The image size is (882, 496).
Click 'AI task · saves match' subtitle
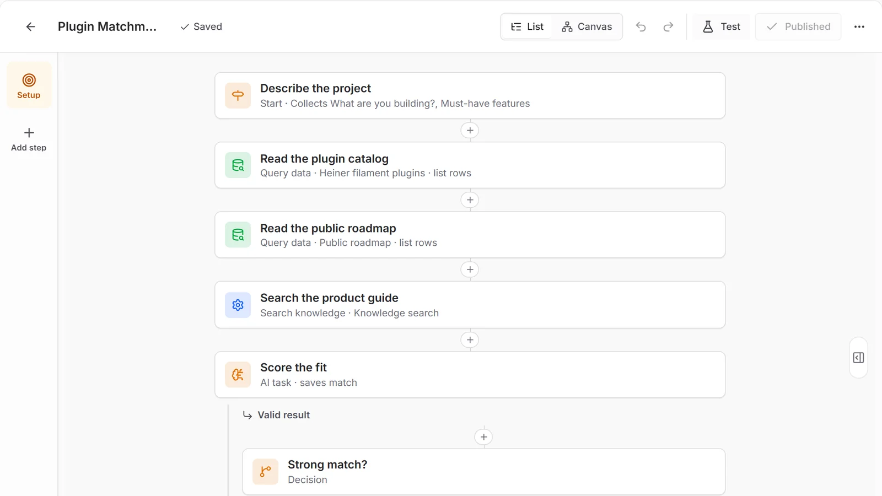309,382
